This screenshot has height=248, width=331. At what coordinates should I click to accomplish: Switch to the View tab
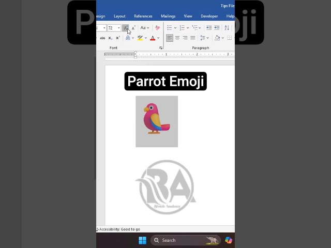coord(188,16)
